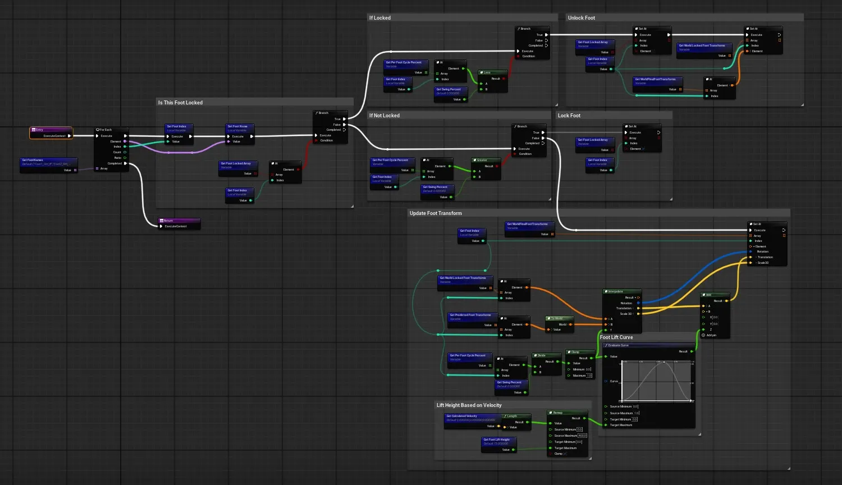Expand the Translation pin on Update Foot Transform's Set At

coord(756,257)
